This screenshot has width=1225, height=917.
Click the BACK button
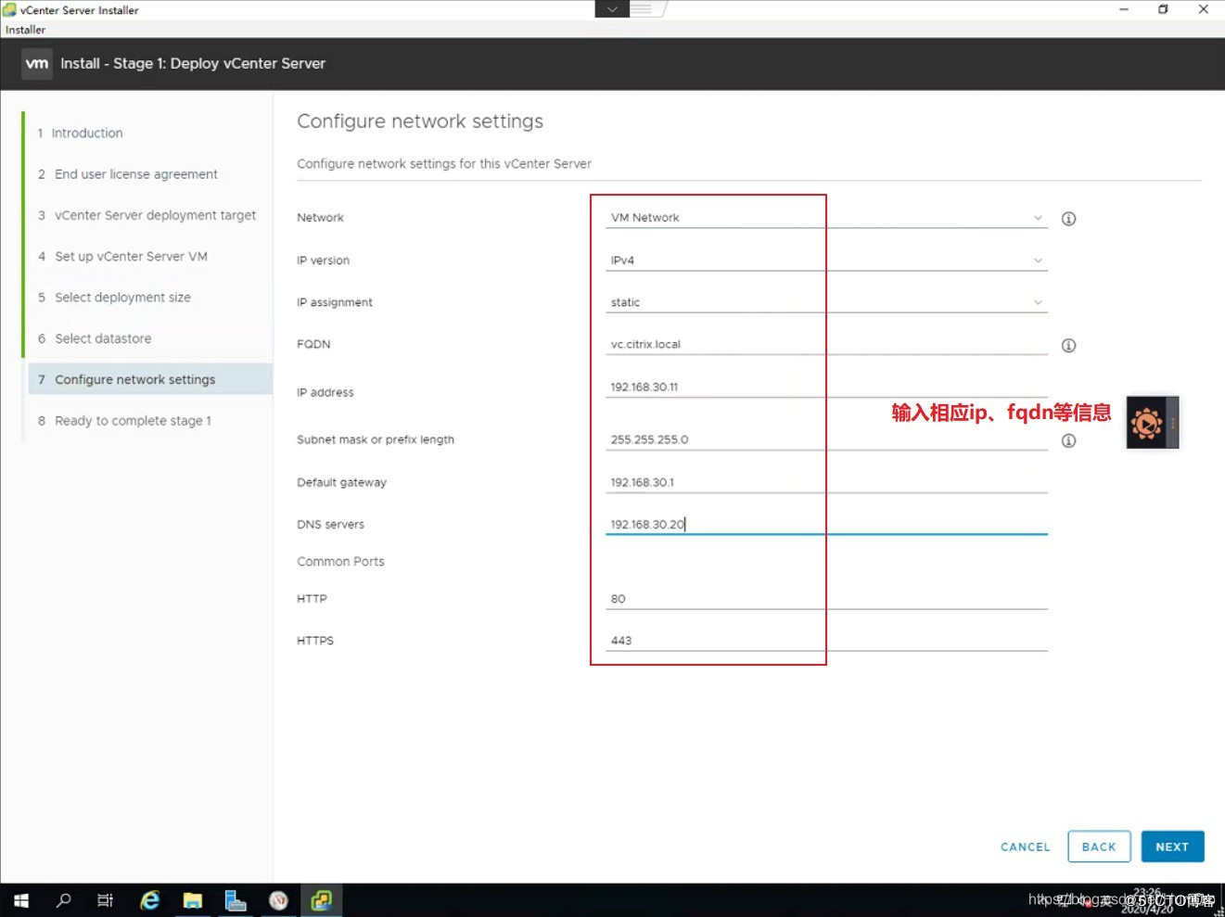pyautogui.click(x=1099, y=847)
